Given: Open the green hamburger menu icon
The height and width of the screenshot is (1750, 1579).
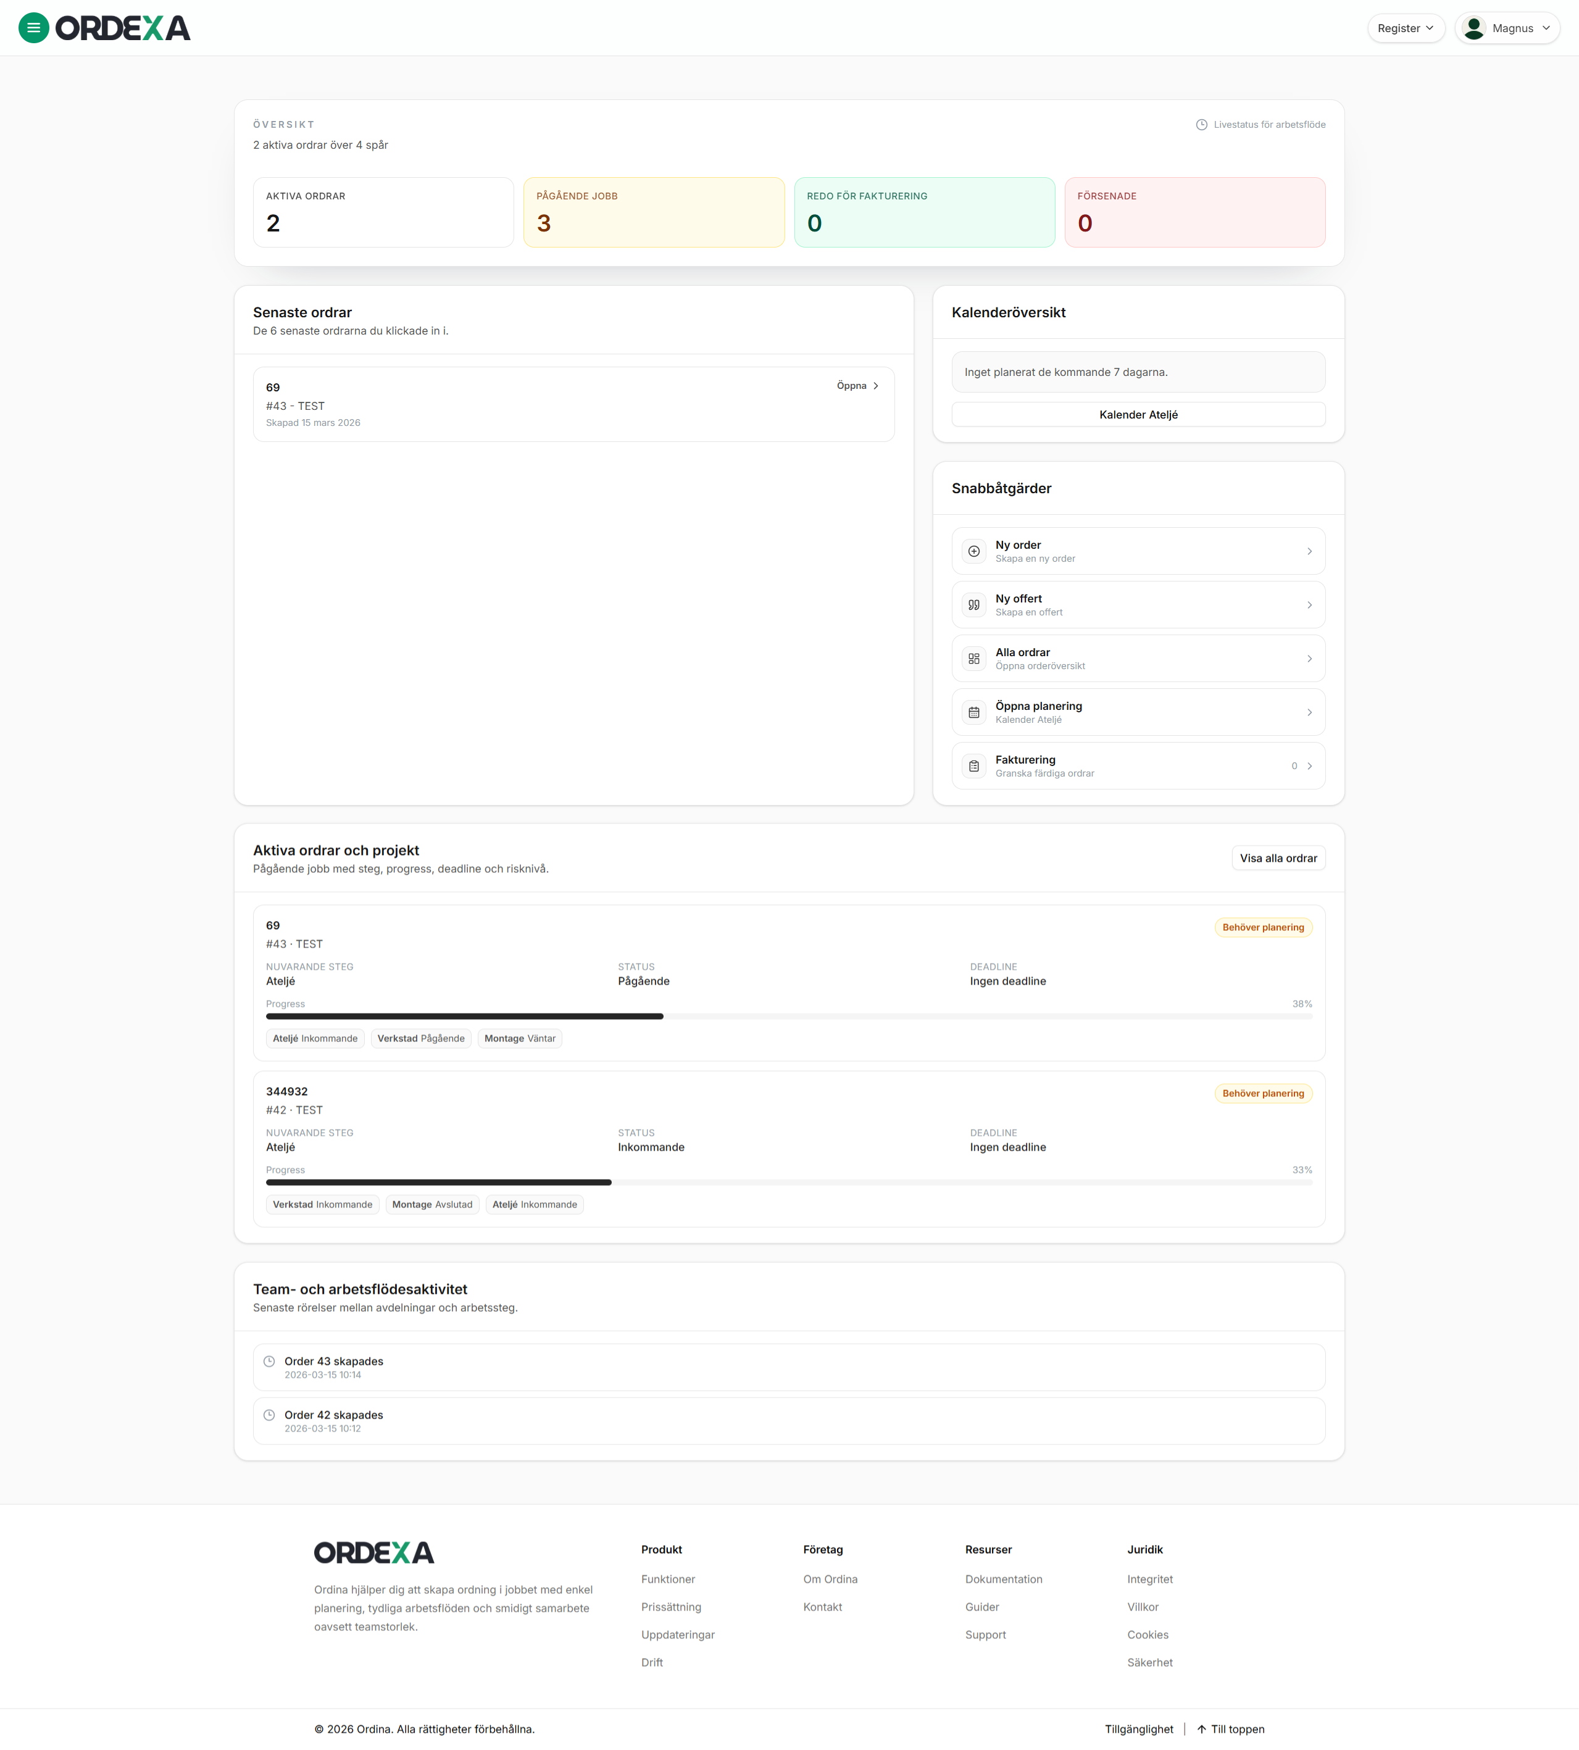Looking at the screenshot, I should (33, 28).
